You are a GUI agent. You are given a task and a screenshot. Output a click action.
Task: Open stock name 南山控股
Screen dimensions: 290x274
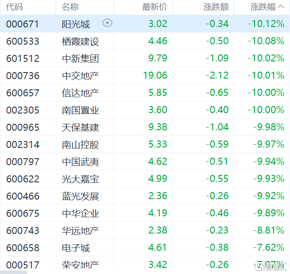[x=80, y=145]
